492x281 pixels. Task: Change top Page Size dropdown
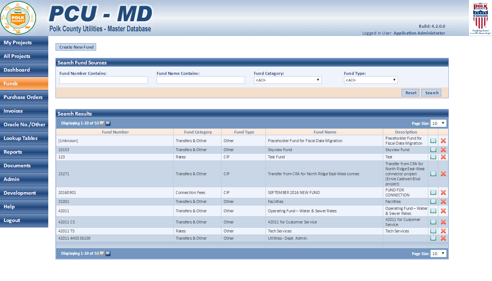click(439, 123)
